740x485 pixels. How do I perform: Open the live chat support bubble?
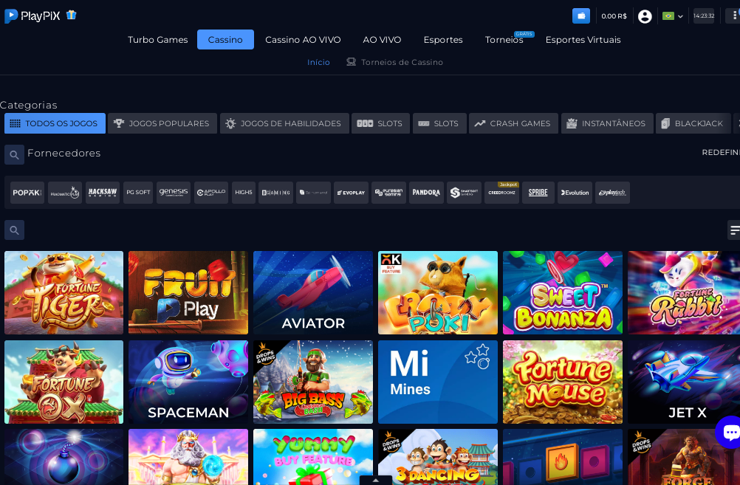[730, 432]
